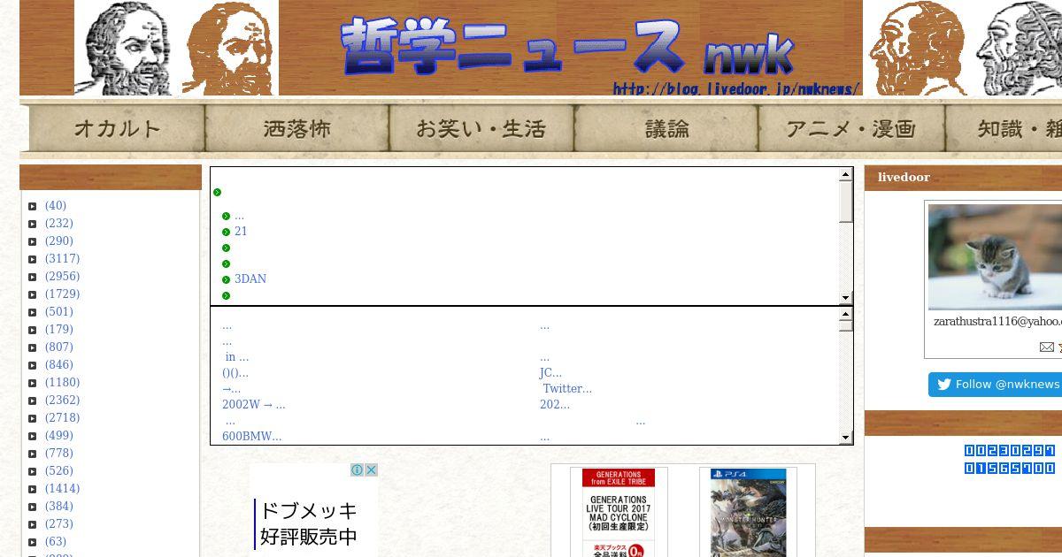This screenshot has height=557, width=1062.
Task: Click the arrow bullet beside the (846) category
Action: pos(33,365)
